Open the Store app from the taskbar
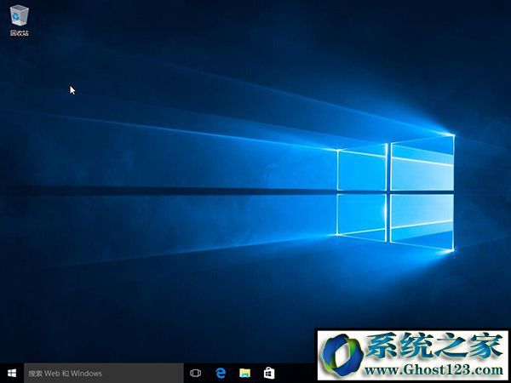Image resolution: width=511 pixels, height=383 pixels. click(x=269, y=373)
